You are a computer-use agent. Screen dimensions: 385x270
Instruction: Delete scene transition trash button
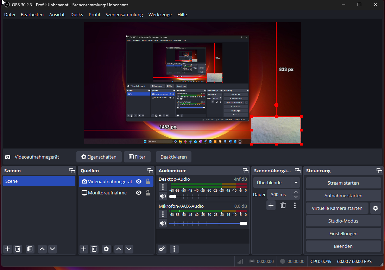[x=283, y=205]
